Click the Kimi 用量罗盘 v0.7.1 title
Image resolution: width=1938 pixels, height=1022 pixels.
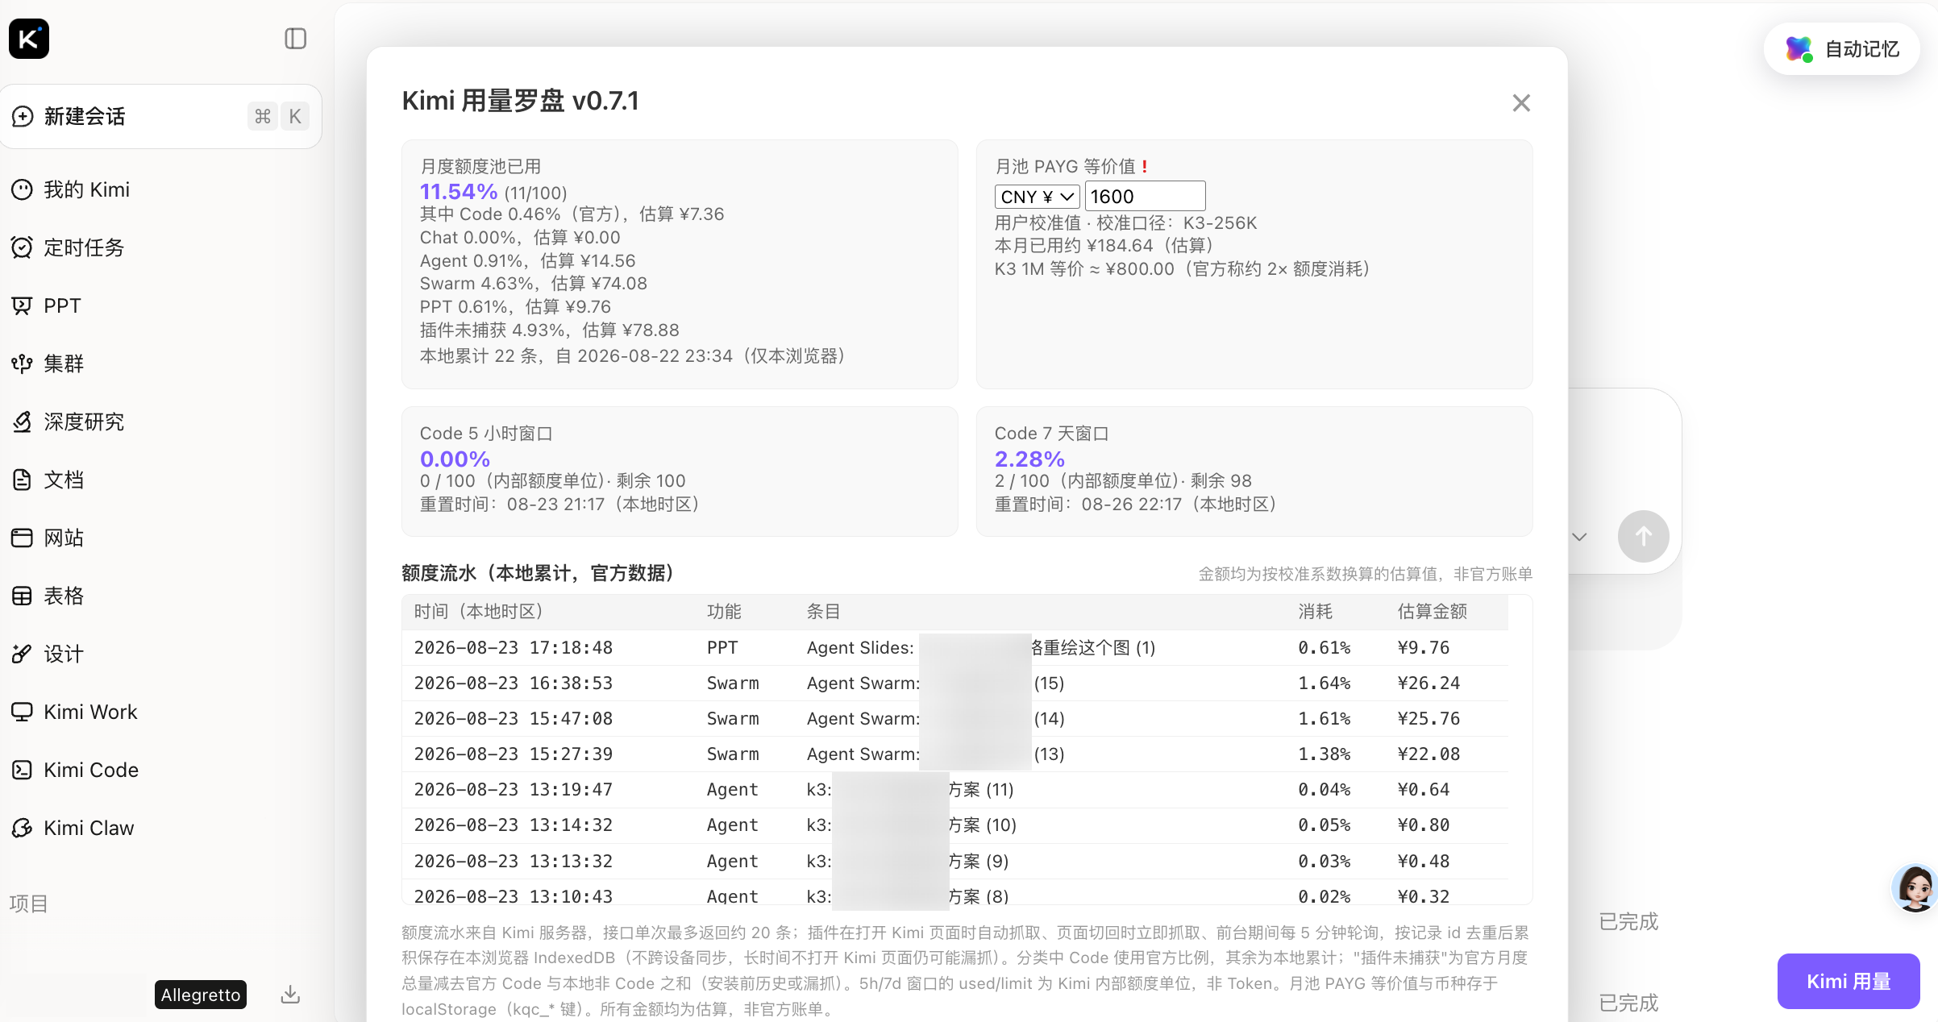[x=521, y=101]
